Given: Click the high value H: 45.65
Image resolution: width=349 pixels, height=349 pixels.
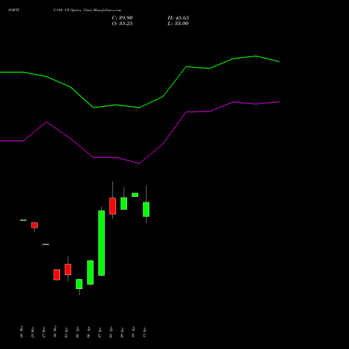Looking at the screenshot, I should point(178,18).
